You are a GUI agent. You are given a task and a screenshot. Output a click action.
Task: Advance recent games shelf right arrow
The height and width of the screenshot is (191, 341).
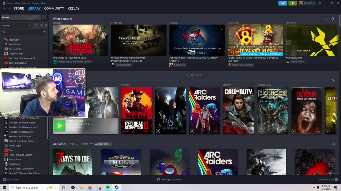point(333,81)
